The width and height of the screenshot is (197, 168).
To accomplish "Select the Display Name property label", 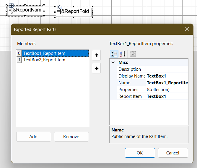I will coord(132,76).
